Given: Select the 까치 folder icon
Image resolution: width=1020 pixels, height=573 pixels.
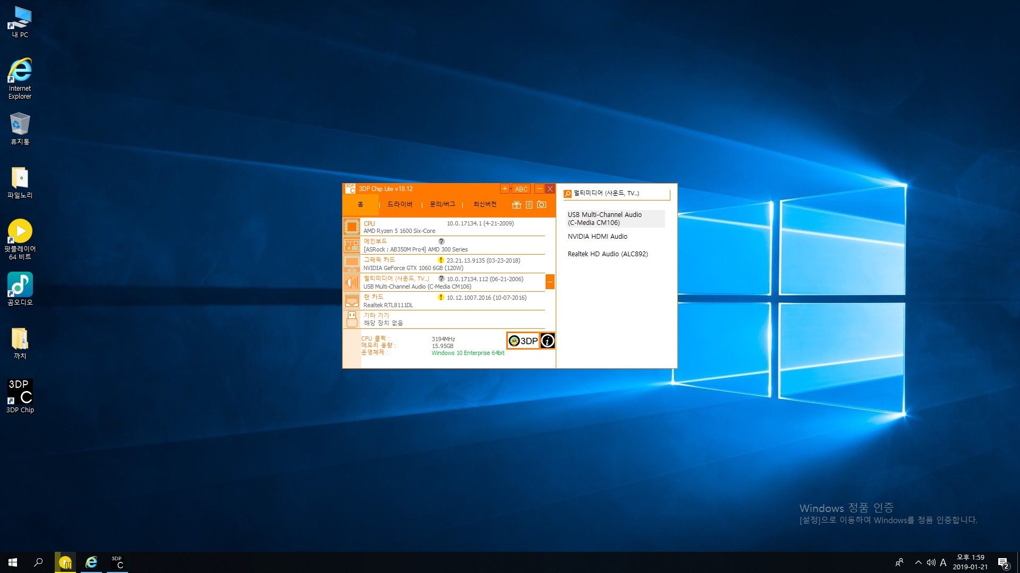Looking at the screenshot, I should [x=20, y=343].
